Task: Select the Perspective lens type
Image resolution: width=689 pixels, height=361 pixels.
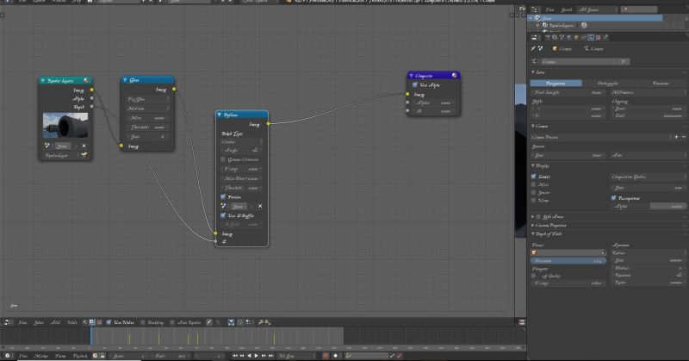Action: click(556, 83)
